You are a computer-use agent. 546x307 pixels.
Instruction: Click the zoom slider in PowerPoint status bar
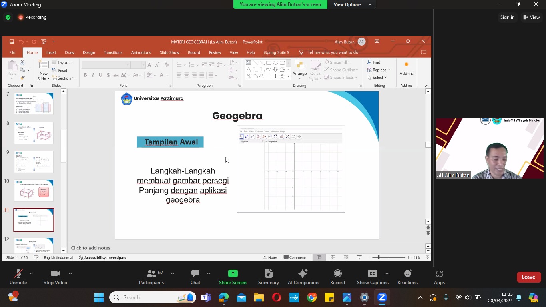pyautogui.click(x=389, y=257)
